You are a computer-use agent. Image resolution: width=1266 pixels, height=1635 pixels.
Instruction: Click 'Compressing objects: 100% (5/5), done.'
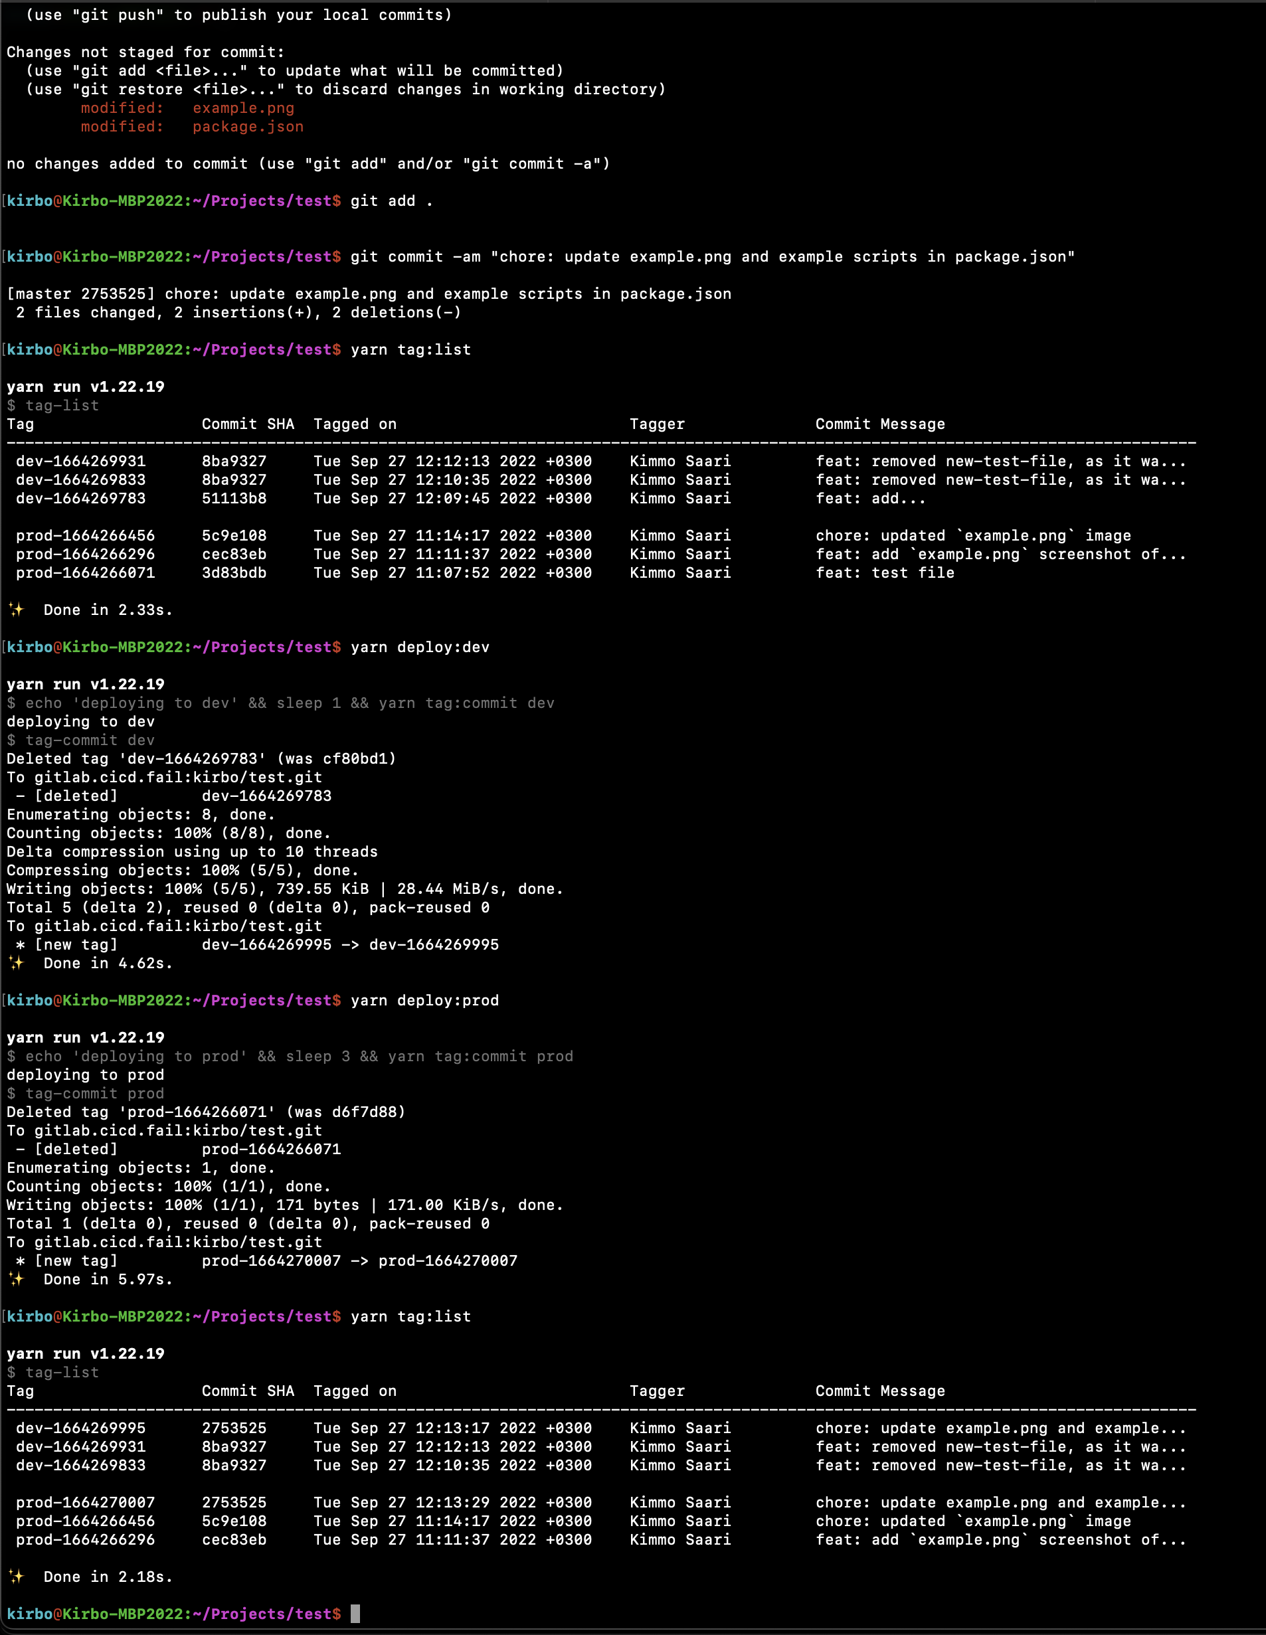(183, 871)
